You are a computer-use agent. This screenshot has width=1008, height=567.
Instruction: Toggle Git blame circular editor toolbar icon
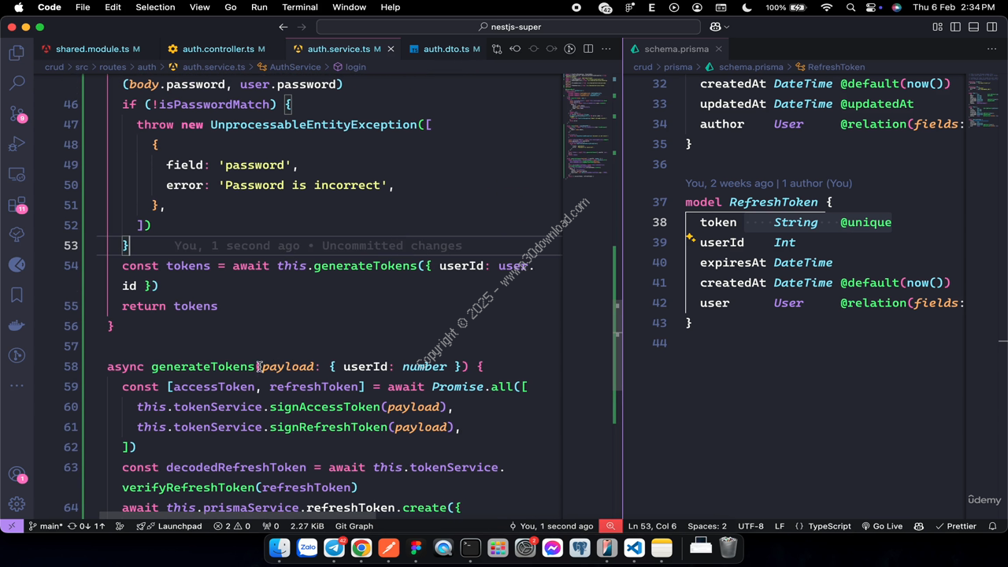click(x=570, y=49)
